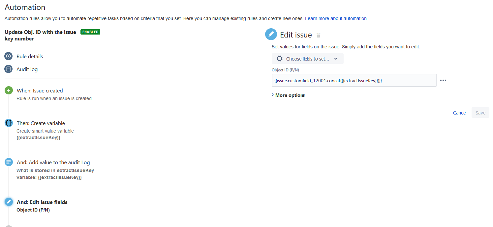Click the bold {{extractIssueKey}} under Create variable
This screenshot has height=227, width=493.
[x=39, y=138]
